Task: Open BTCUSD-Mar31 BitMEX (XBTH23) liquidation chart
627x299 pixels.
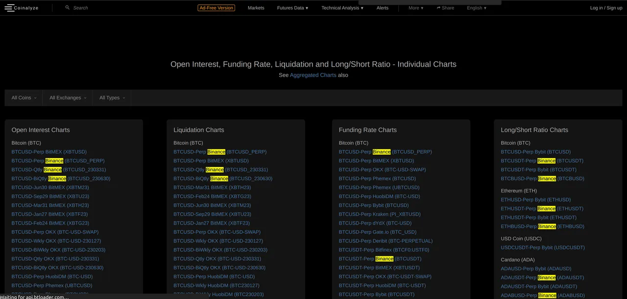Action: pos(212,187)
